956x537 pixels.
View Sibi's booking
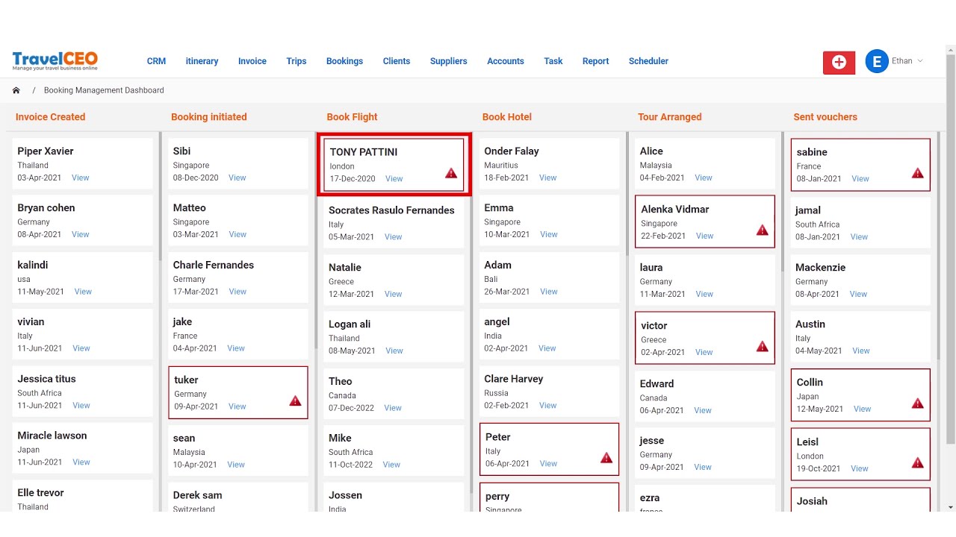click(238, 178)
